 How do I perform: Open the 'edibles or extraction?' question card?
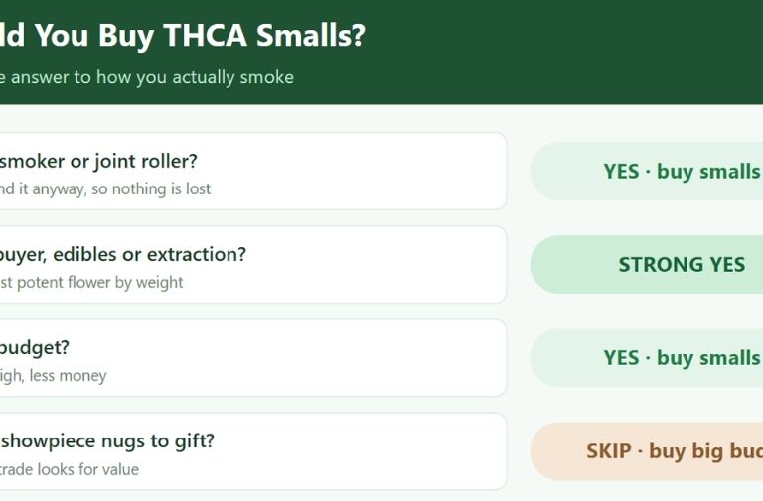(x=253, y=264)
